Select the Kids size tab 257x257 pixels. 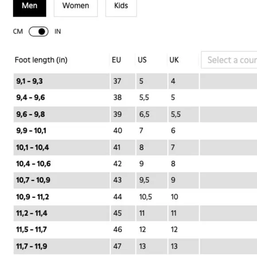pyautogui.click(x=121, y=8)
